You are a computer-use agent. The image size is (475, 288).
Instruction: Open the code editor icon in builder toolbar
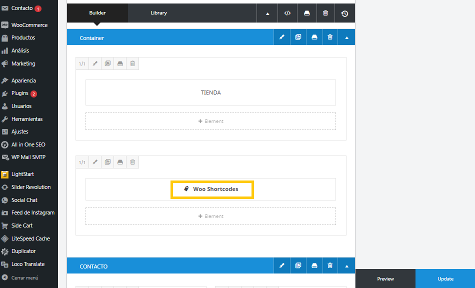point(287,13)
